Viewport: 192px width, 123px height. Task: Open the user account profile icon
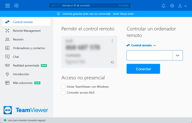pyautogui.click(x=180, y=6)
